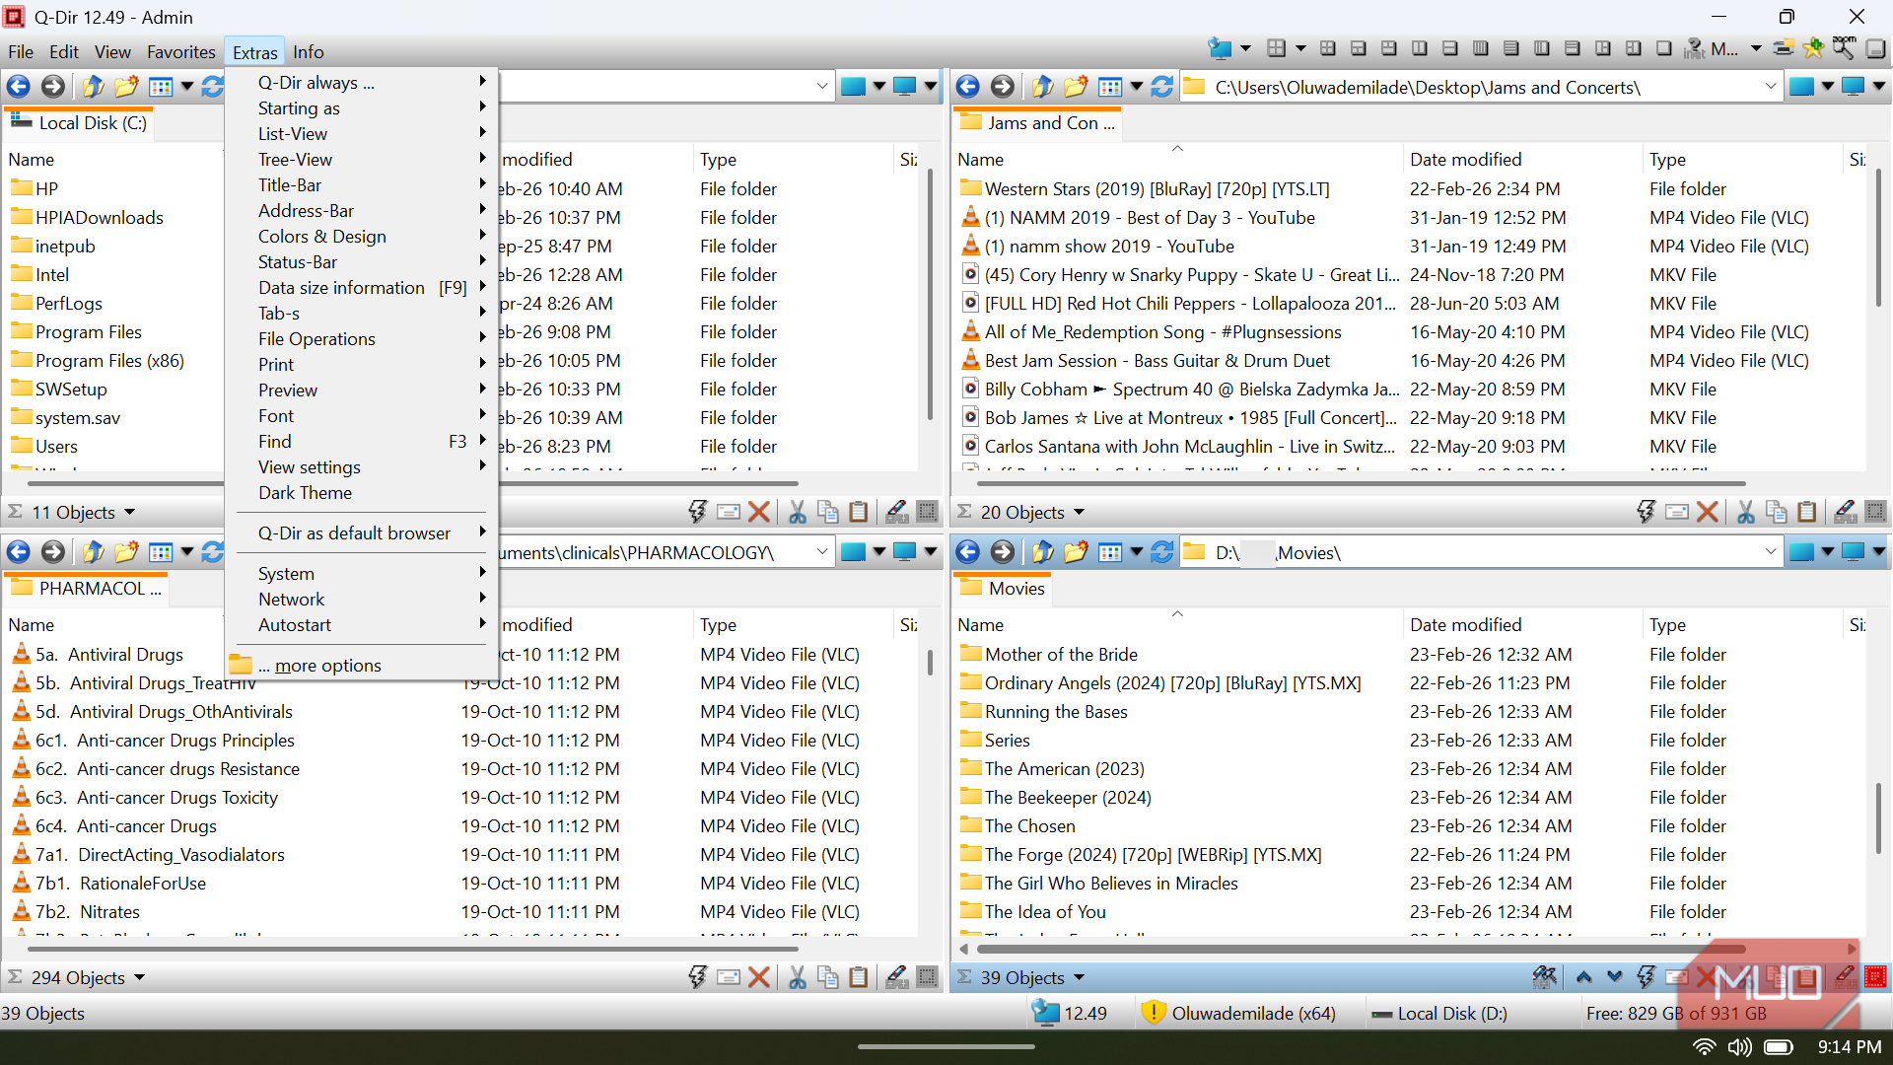This screenshot has width=1893, height=1065.
Task: Open the Info menu
Action: 309,51
